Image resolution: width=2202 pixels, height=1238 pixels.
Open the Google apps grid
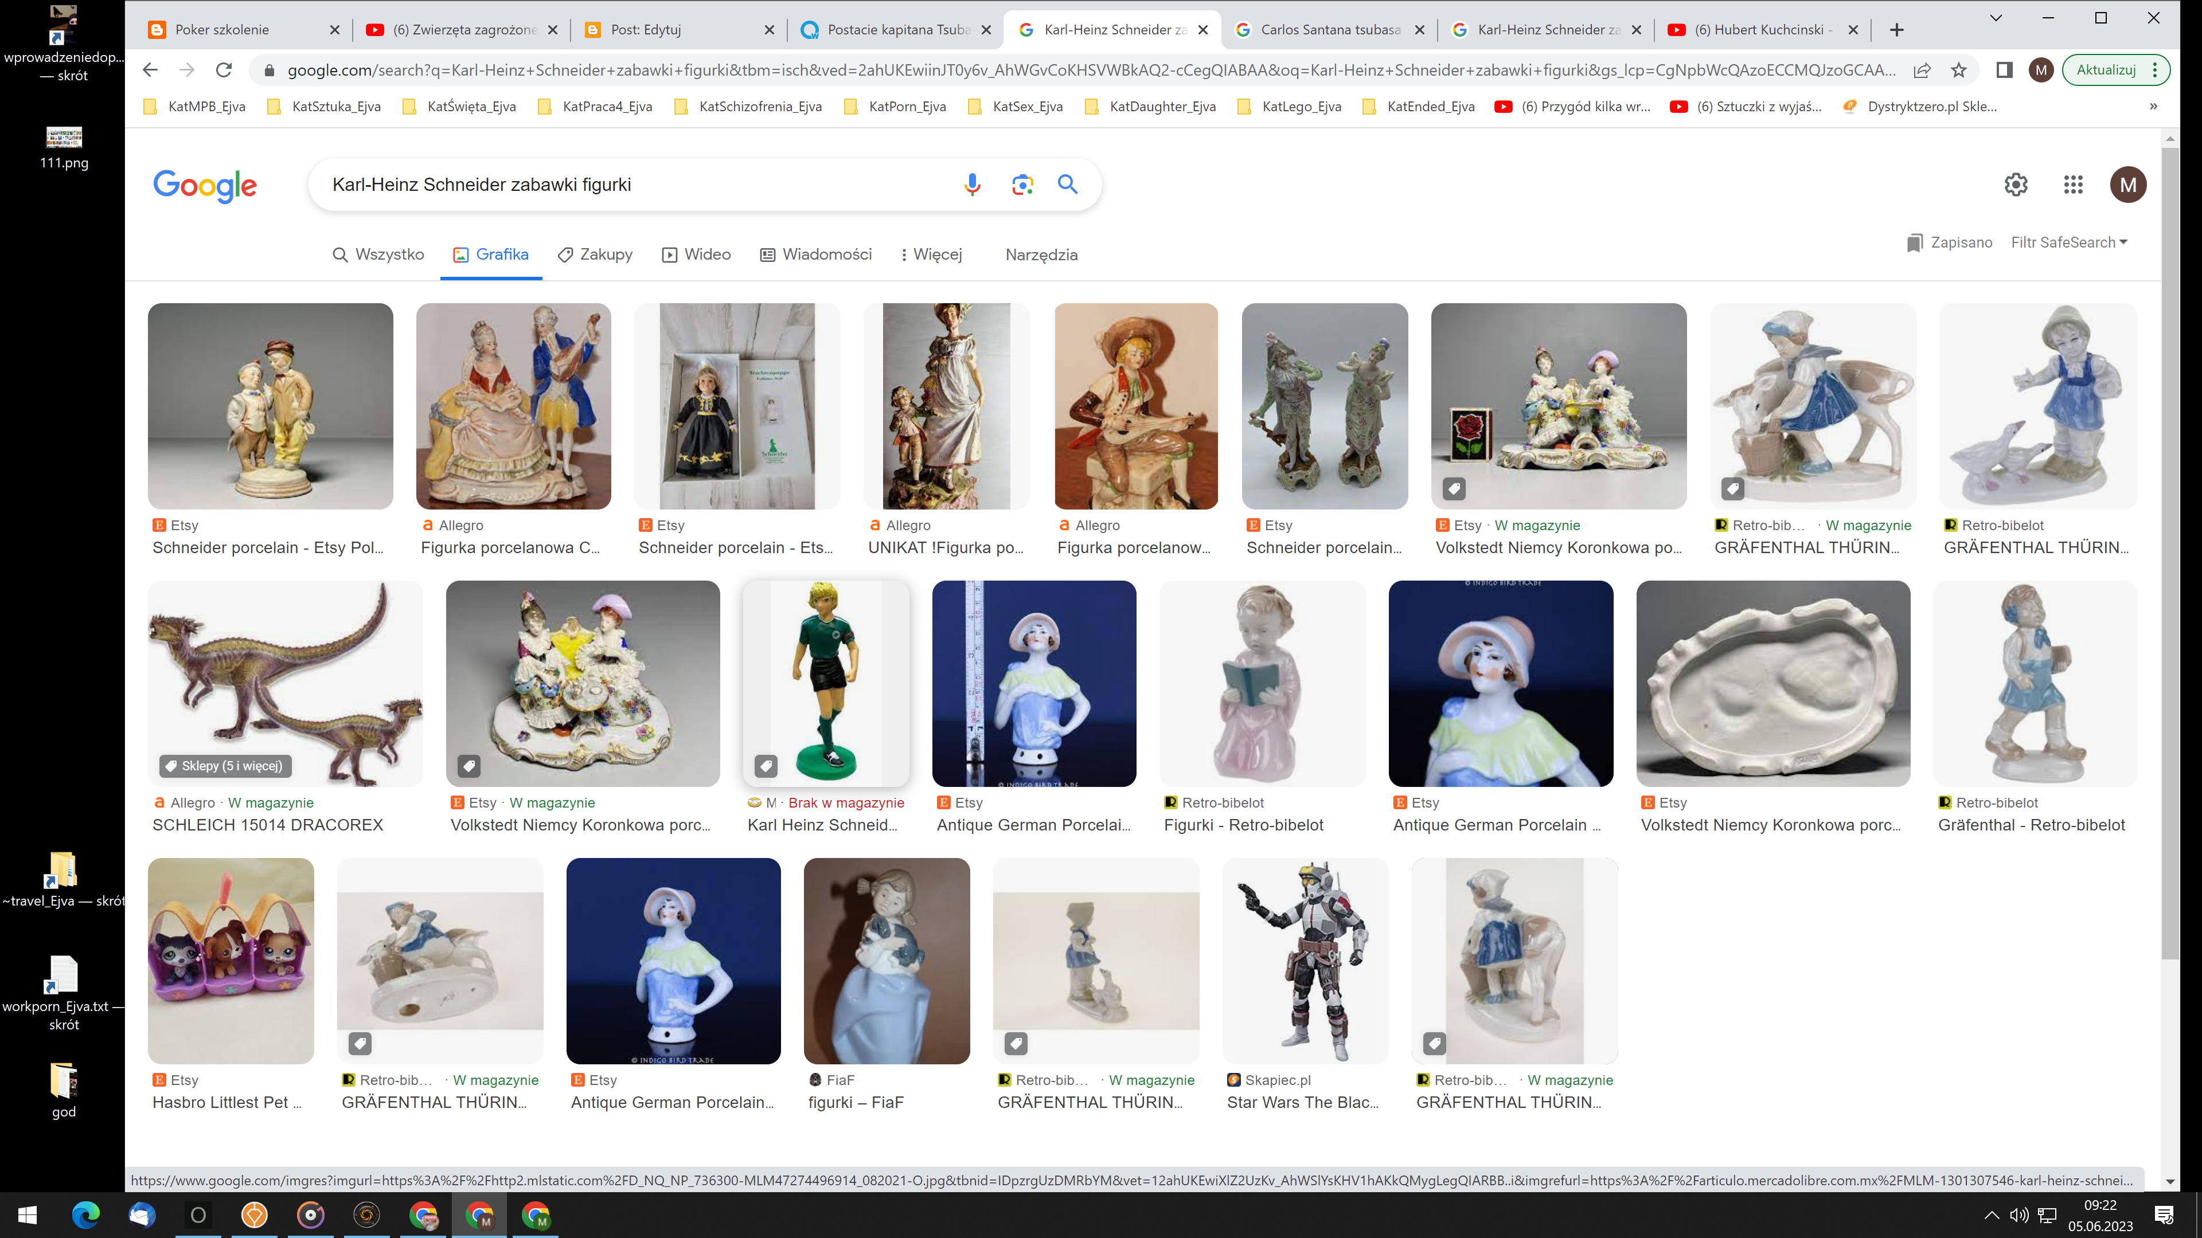2073,185
